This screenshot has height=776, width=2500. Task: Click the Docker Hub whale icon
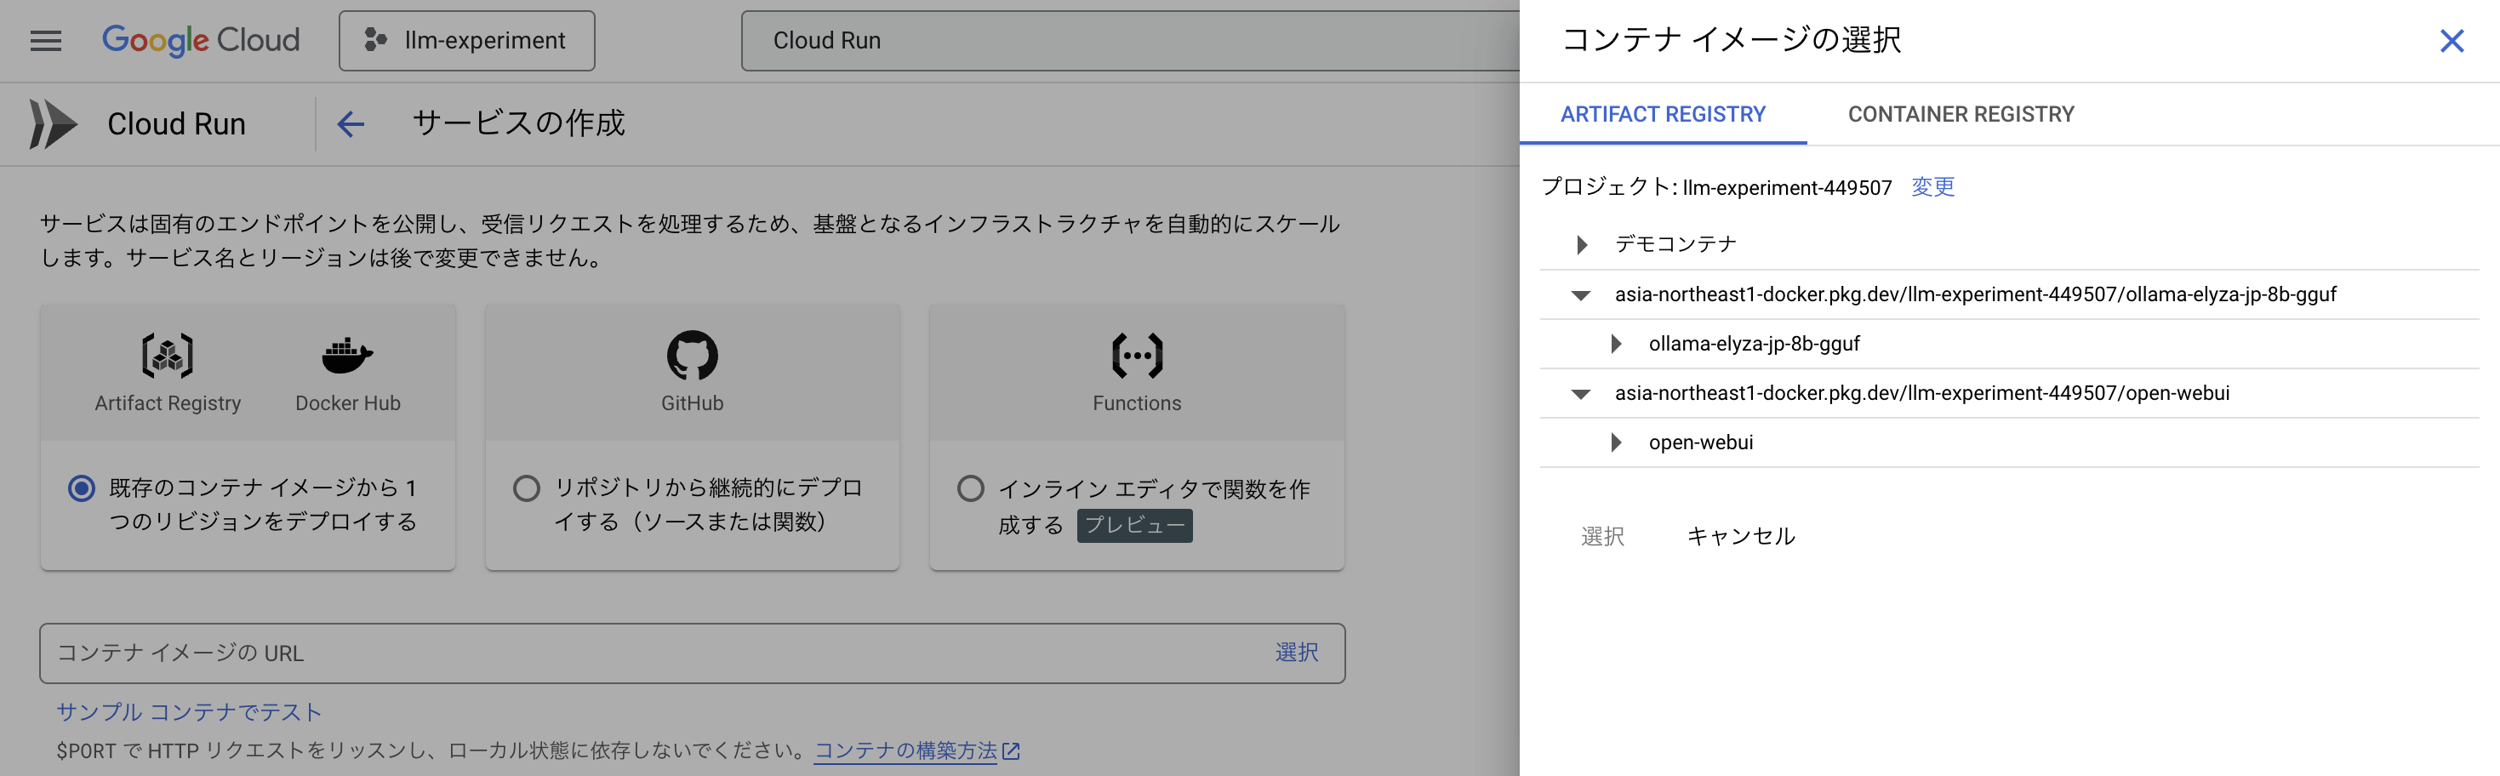(347, 355)
